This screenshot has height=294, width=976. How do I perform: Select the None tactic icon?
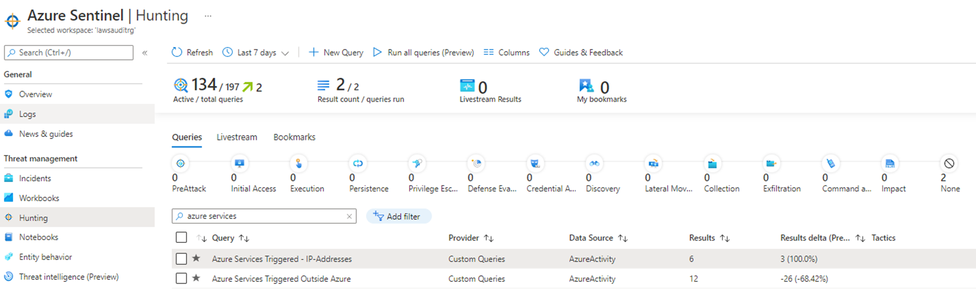[x=949, y=163]
